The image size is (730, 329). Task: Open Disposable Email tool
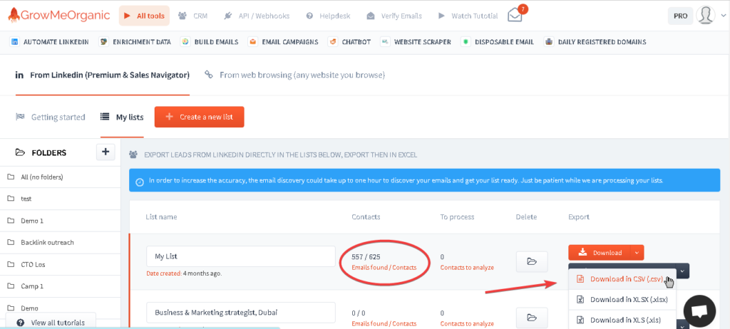pos(498,42)
